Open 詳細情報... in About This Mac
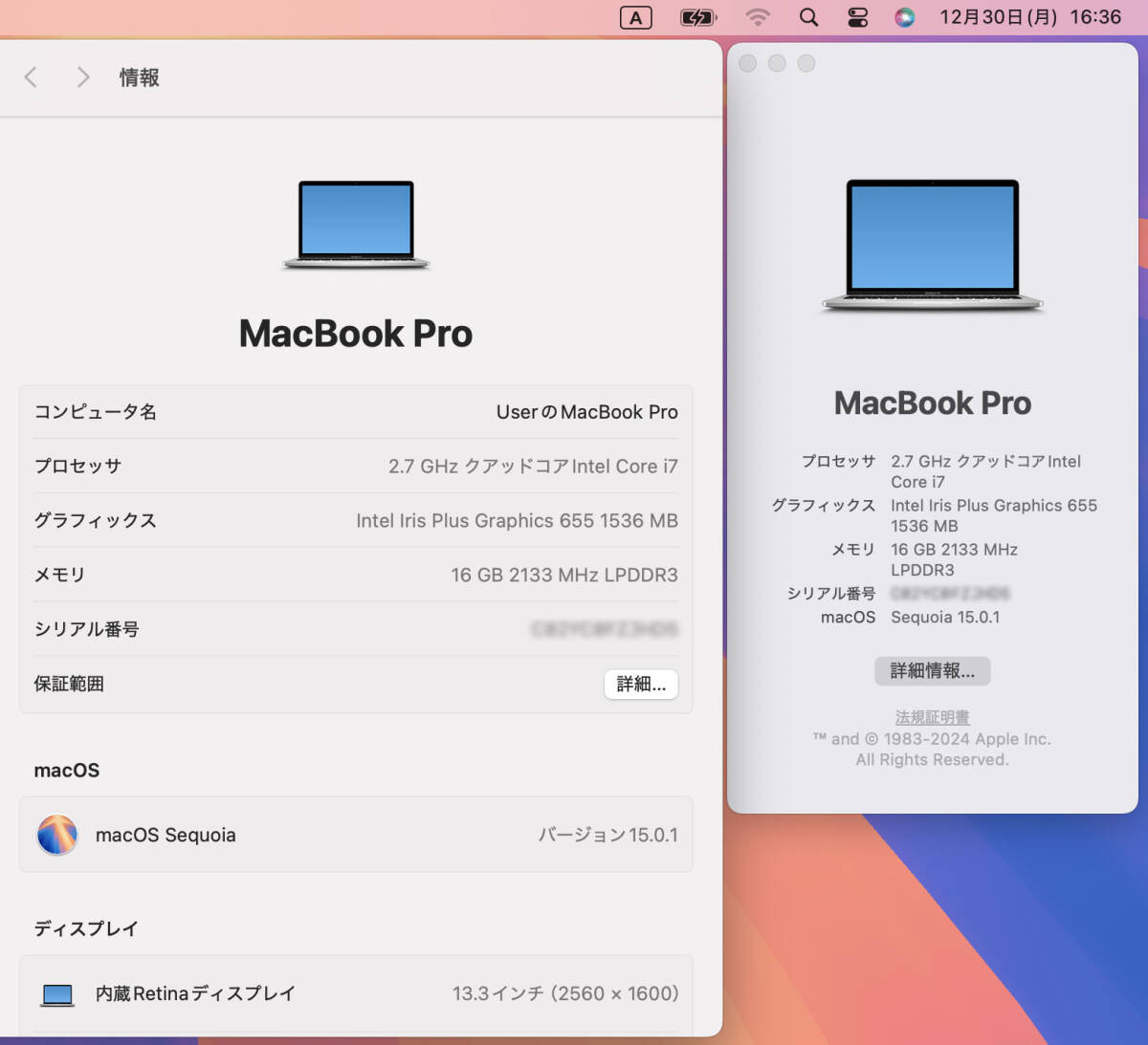1148x1045 pixels. [x=933, y=671]
